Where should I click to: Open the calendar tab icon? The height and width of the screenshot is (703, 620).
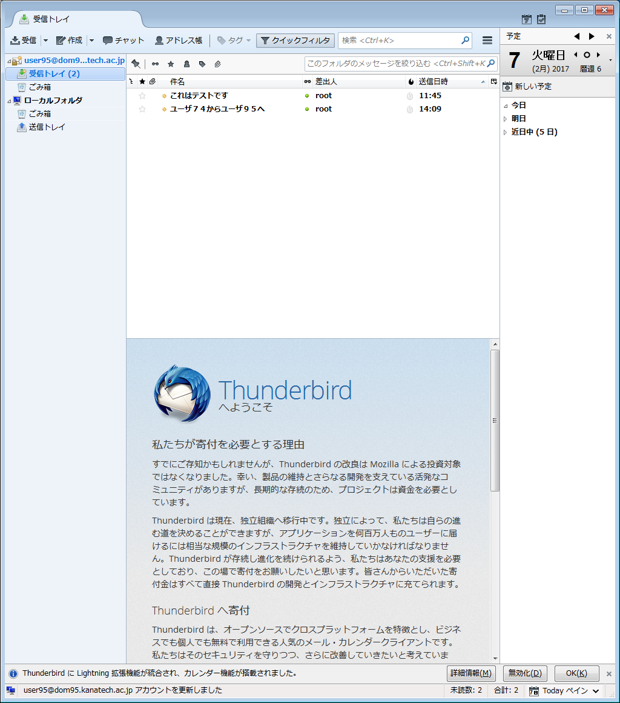(527, 19)
